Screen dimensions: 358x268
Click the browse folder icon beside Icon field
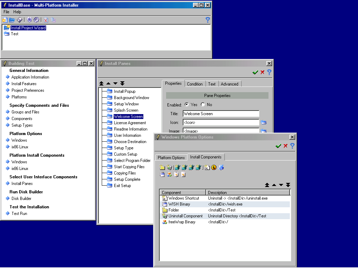(x=264, y=122)
